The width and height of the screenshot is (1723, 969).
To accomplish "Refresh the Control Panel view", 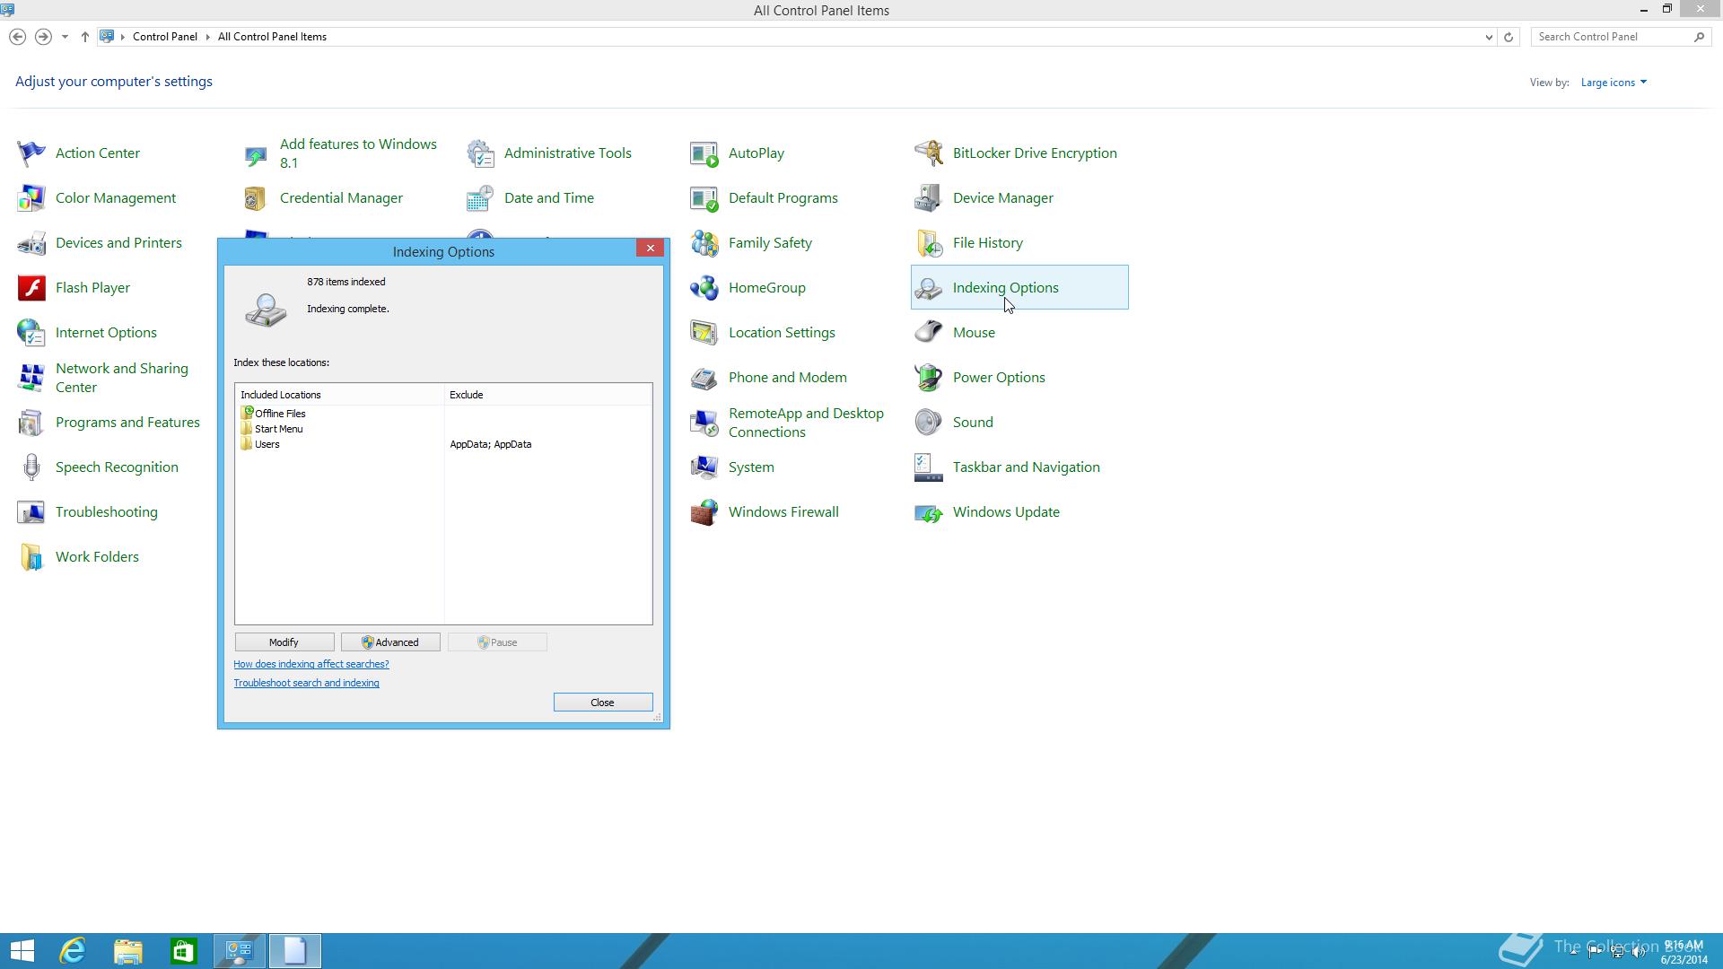I will [x=1509, y=37].
